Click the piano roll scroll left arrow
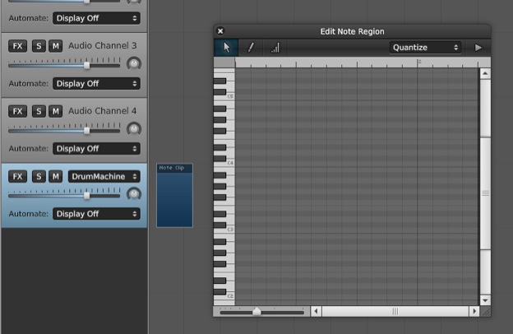Image resolution: width=513 pixels, height=334 pixels. coord(316,311)
